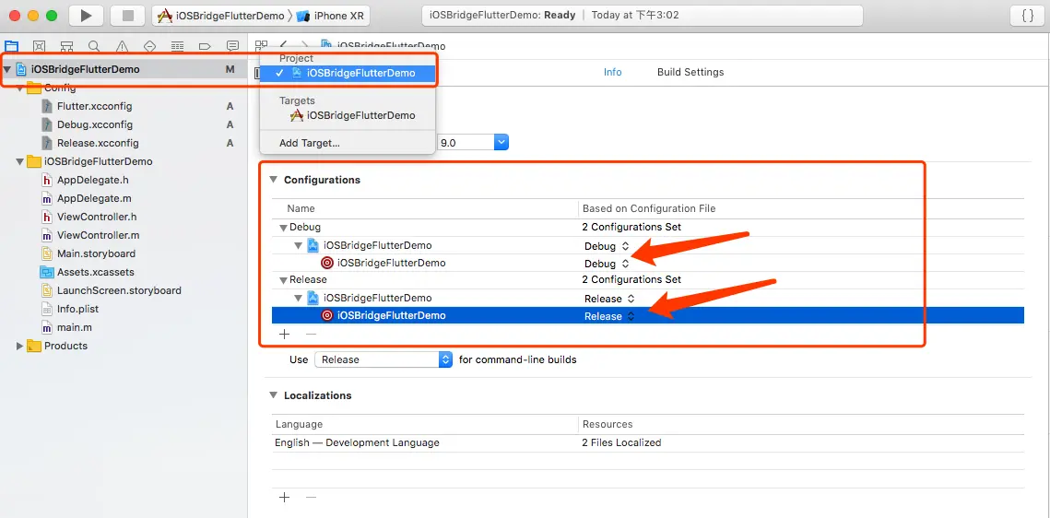Switch to the Info tab
Screen dimensions: 1050x518
click(613, 72)
